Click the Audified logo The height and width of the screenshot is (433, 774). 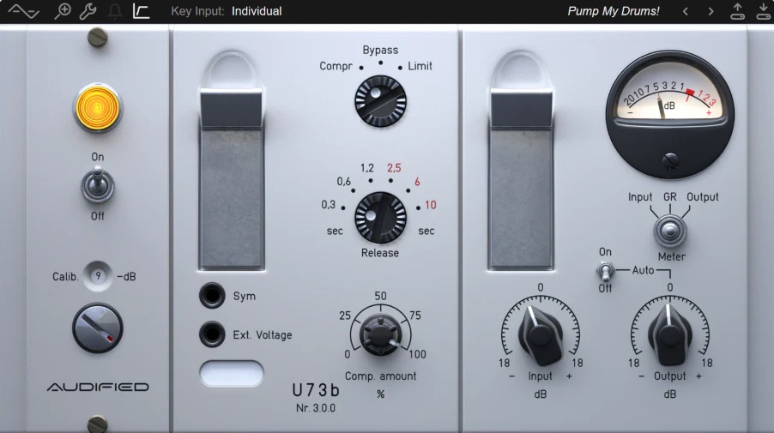click(x=98, y=388)
